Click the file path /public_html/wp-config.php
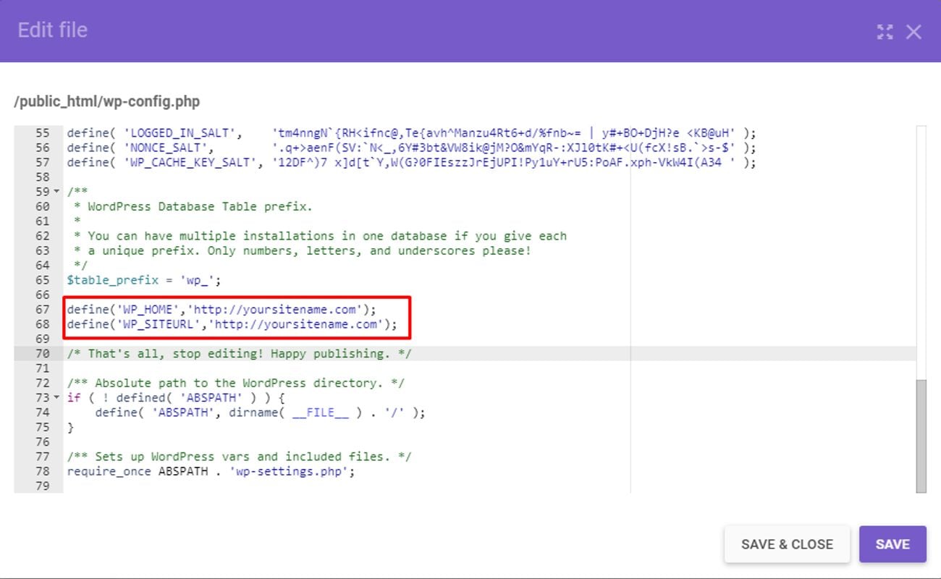Viewport: 941px width, 579px height. point(106,101)
